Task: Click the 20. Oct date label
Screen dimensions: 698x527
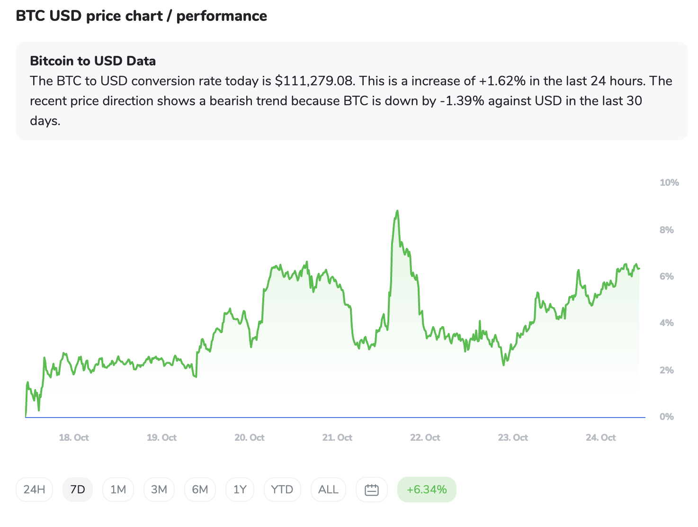Action: 250,437
